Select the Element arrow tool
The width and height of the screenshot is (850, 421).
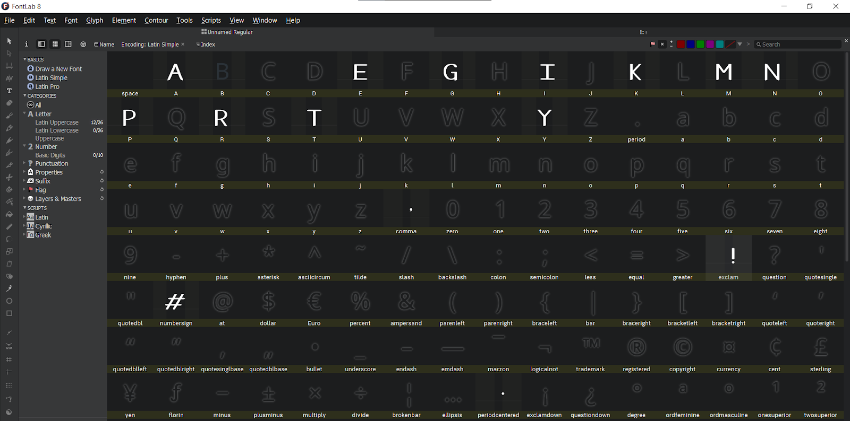click(x=9, y=54)
